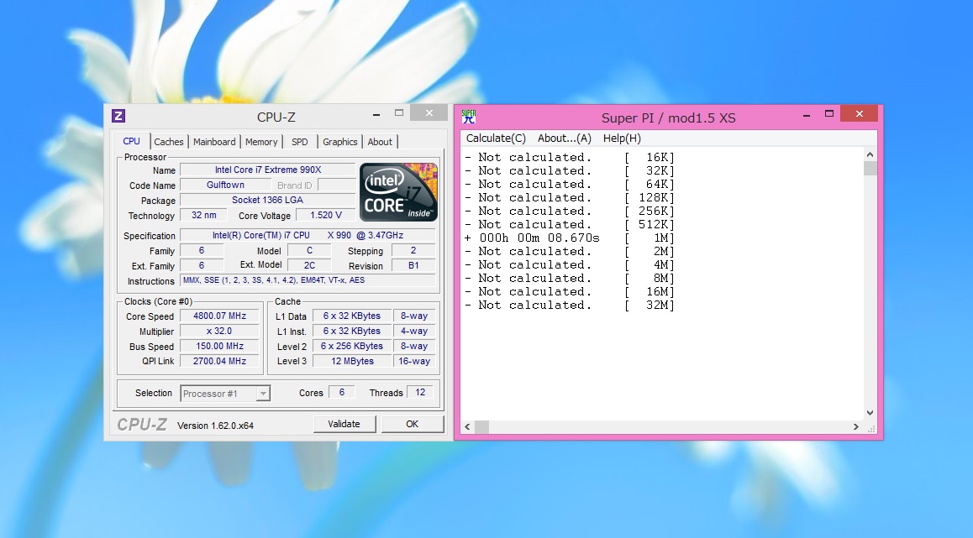The height and width of the screenshot is (538, 973).
Task: Click the Core Voltage value 1.520 V
Action: pyautogui.click(x=326, y=215)
